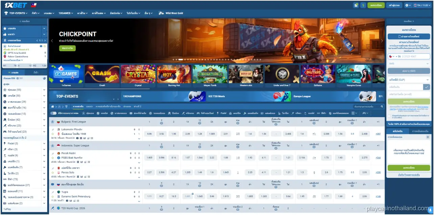Open TH language and time selector

point(422,5)
